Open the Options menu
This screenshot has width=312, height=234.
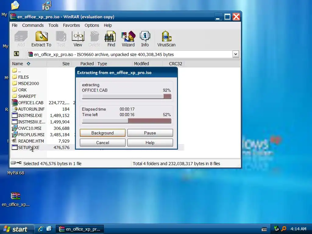pyautogui.click(x=92, y=25)
